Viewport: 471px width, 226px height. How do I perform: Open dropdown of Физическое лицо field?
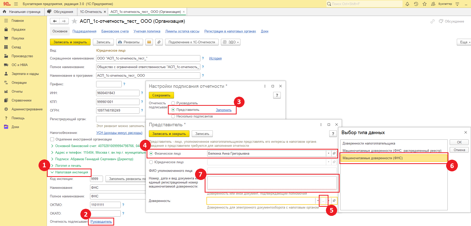[329, 154]
